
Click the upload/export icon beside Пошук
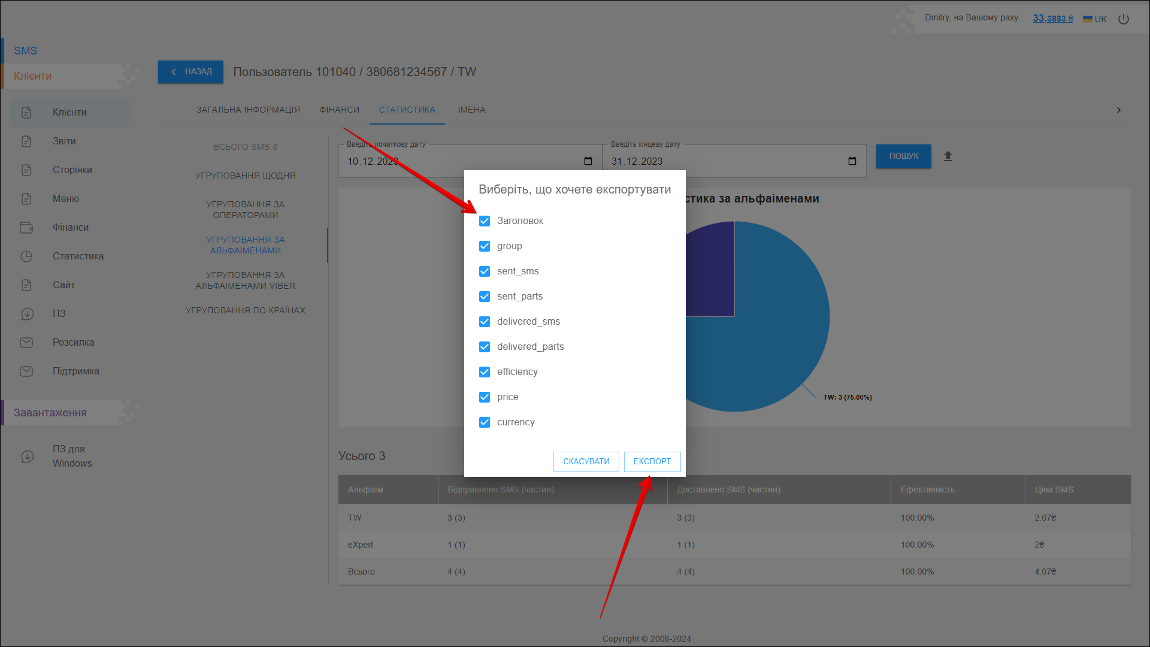948,156
